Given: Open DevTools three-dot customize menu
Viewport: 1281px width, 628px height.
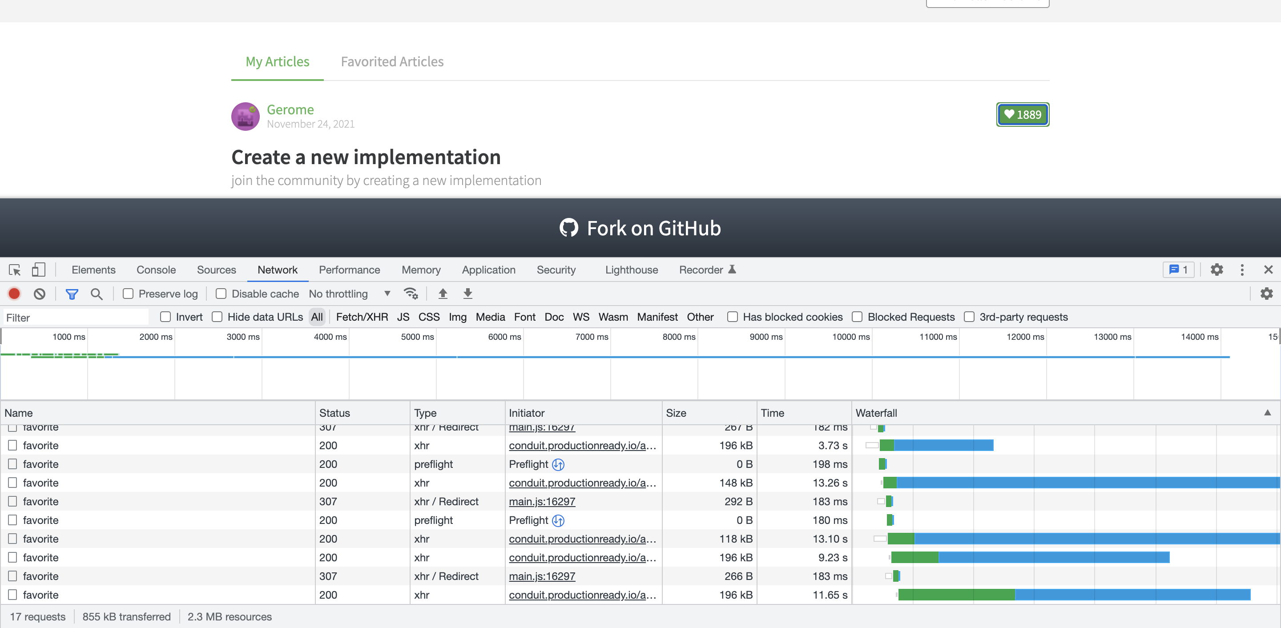Looking at the screenshot, I should [x=1242, y=270].
